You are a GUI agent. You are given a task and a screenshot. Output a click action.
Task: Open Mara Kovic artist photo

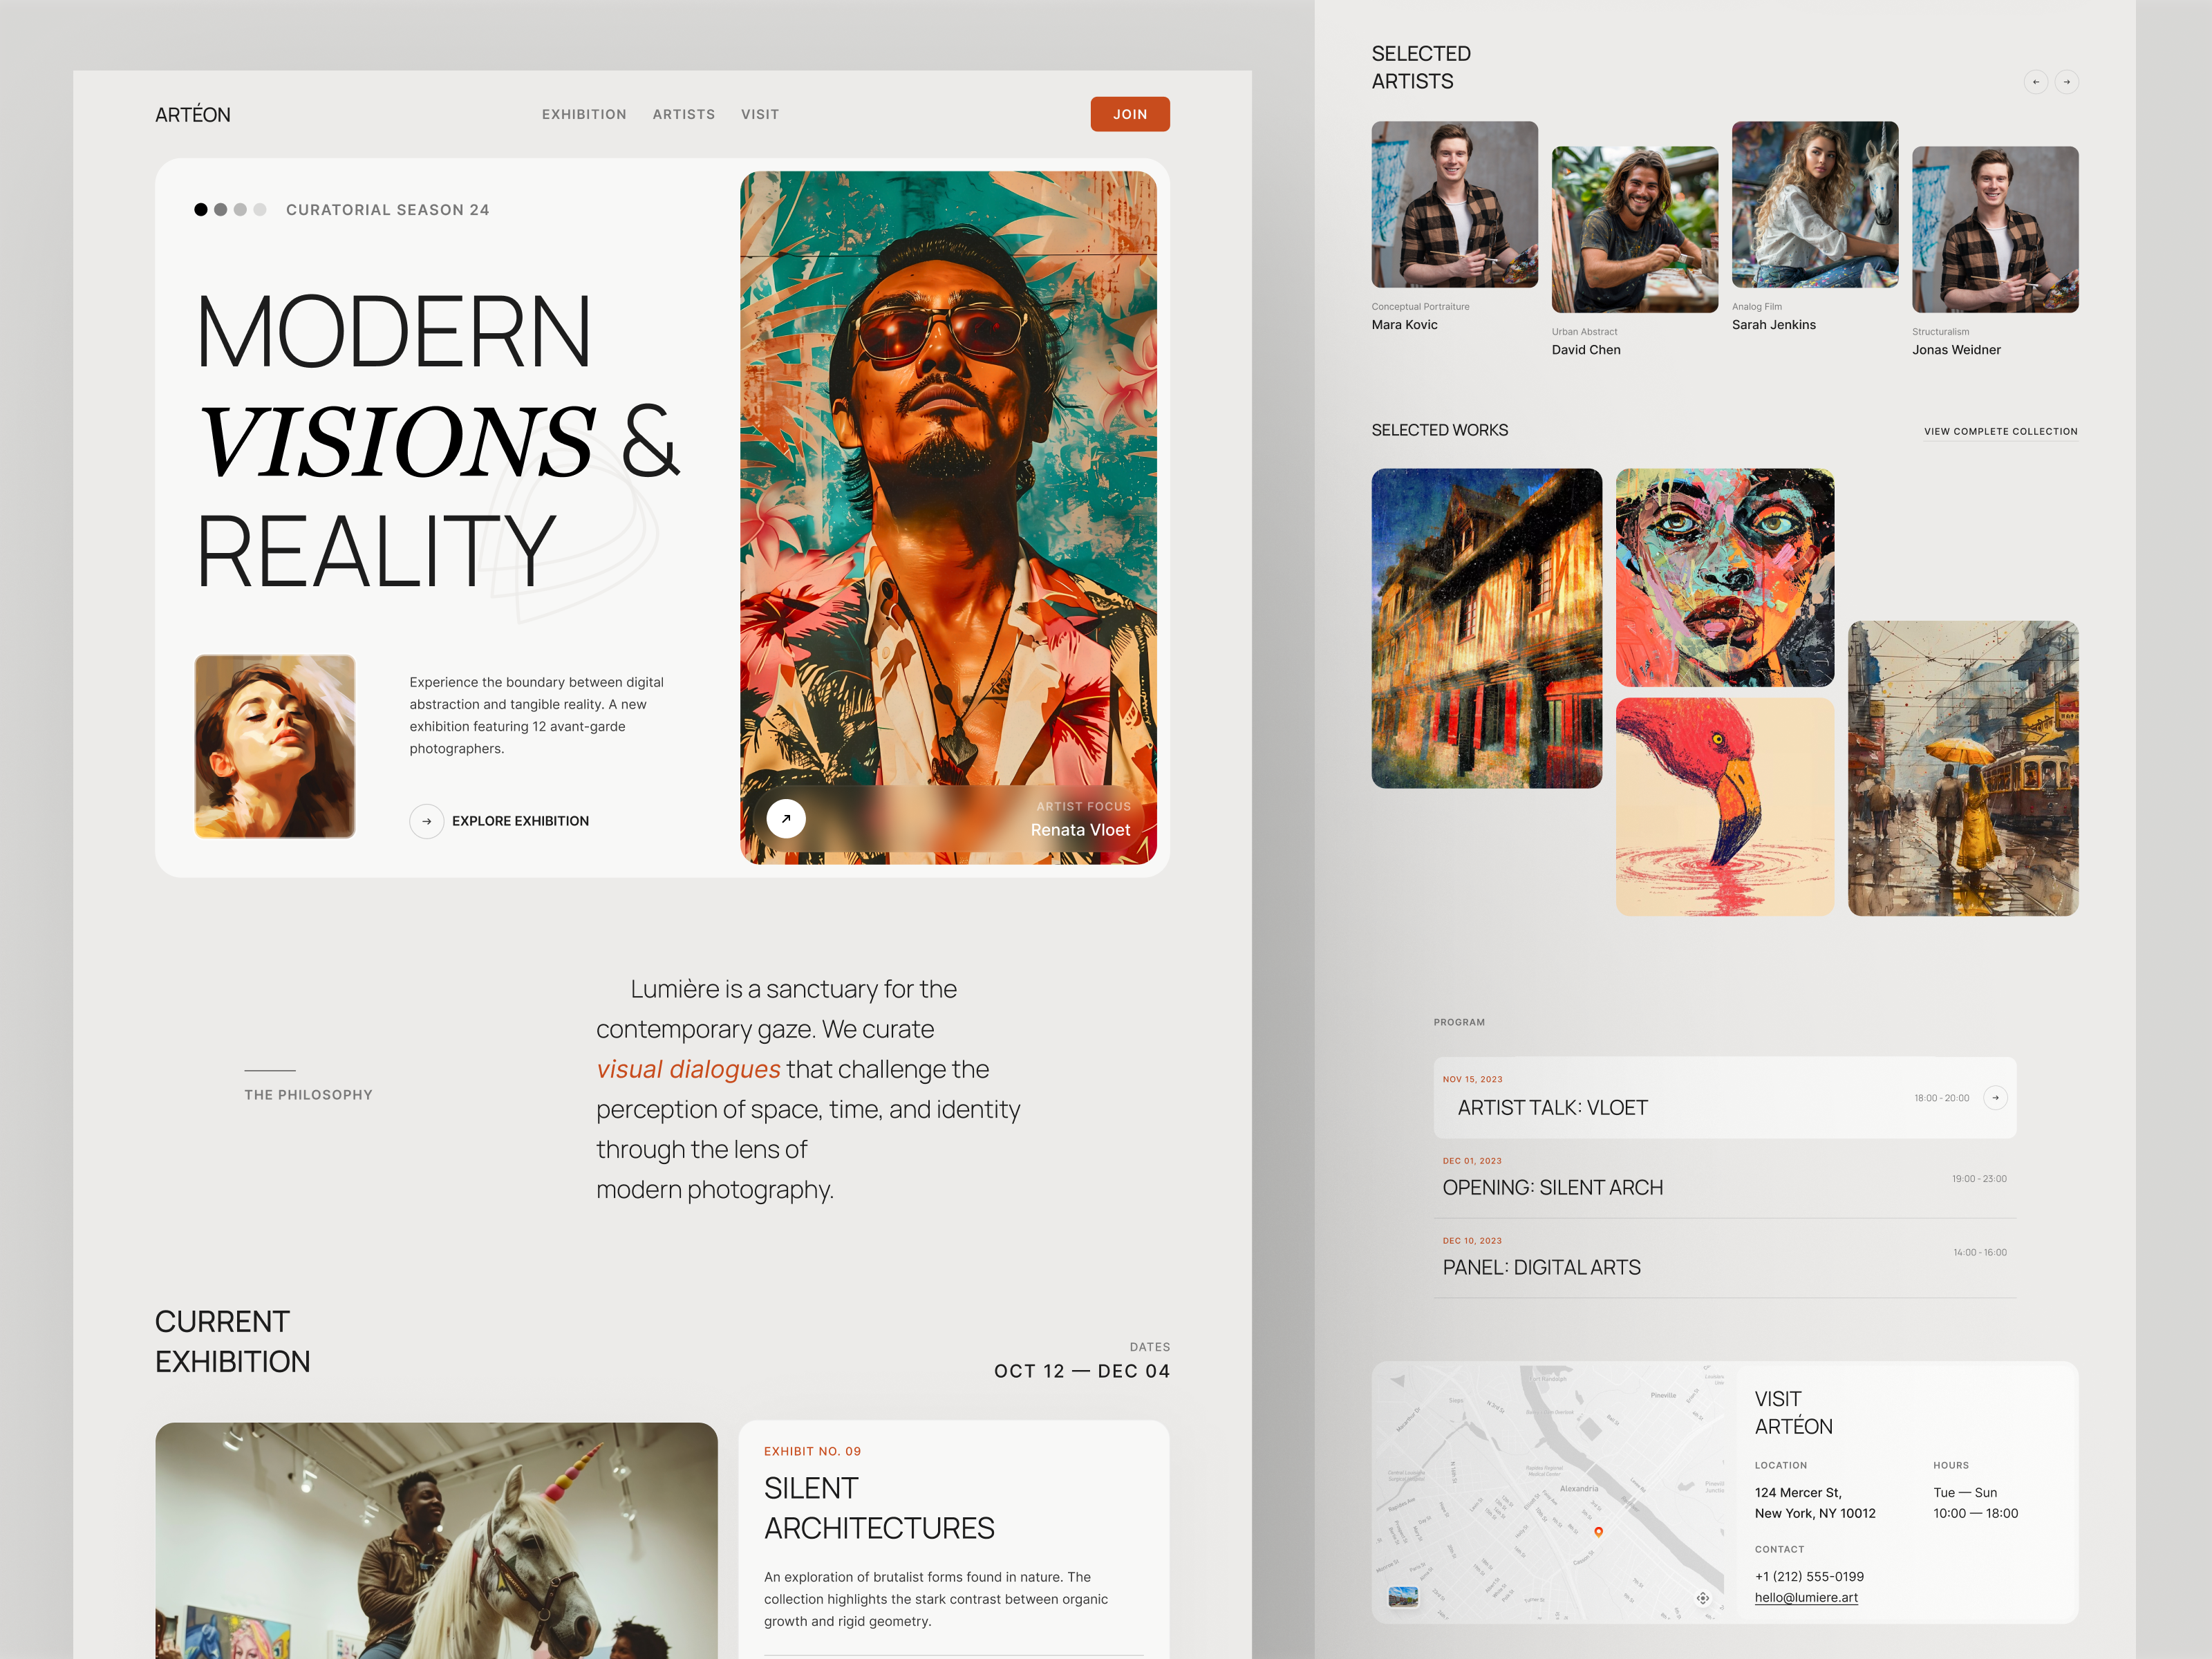(x=1455, y=205)
